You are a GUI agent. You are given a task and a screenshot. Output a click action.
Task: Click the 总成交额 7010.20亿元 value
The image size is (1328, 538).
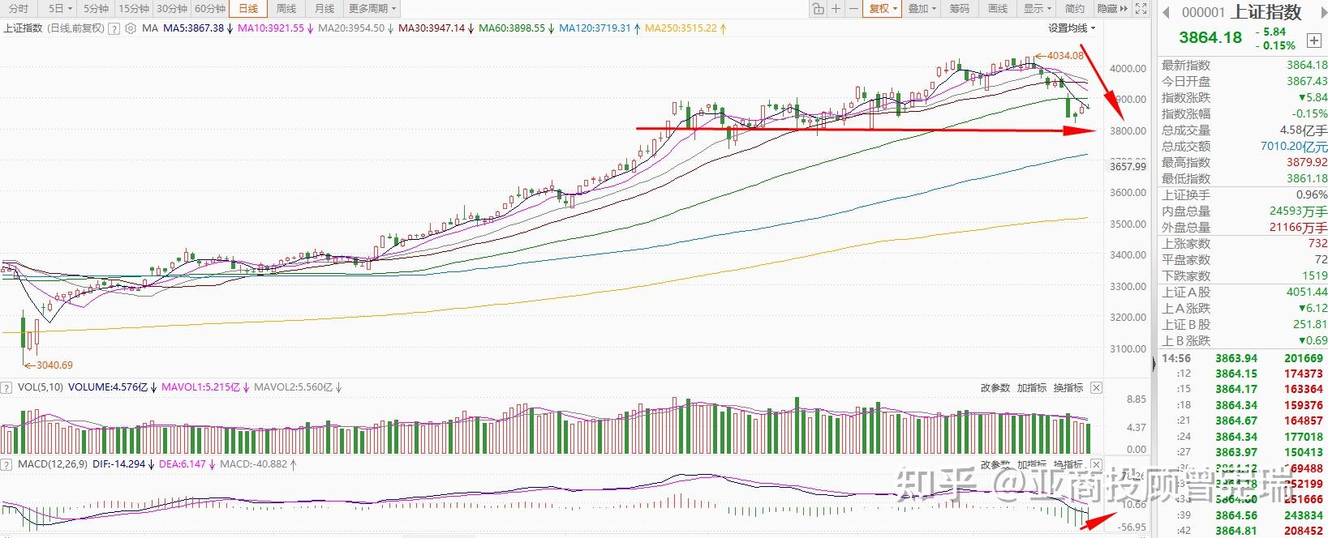pyautogui.click(x=1294, y=147)
